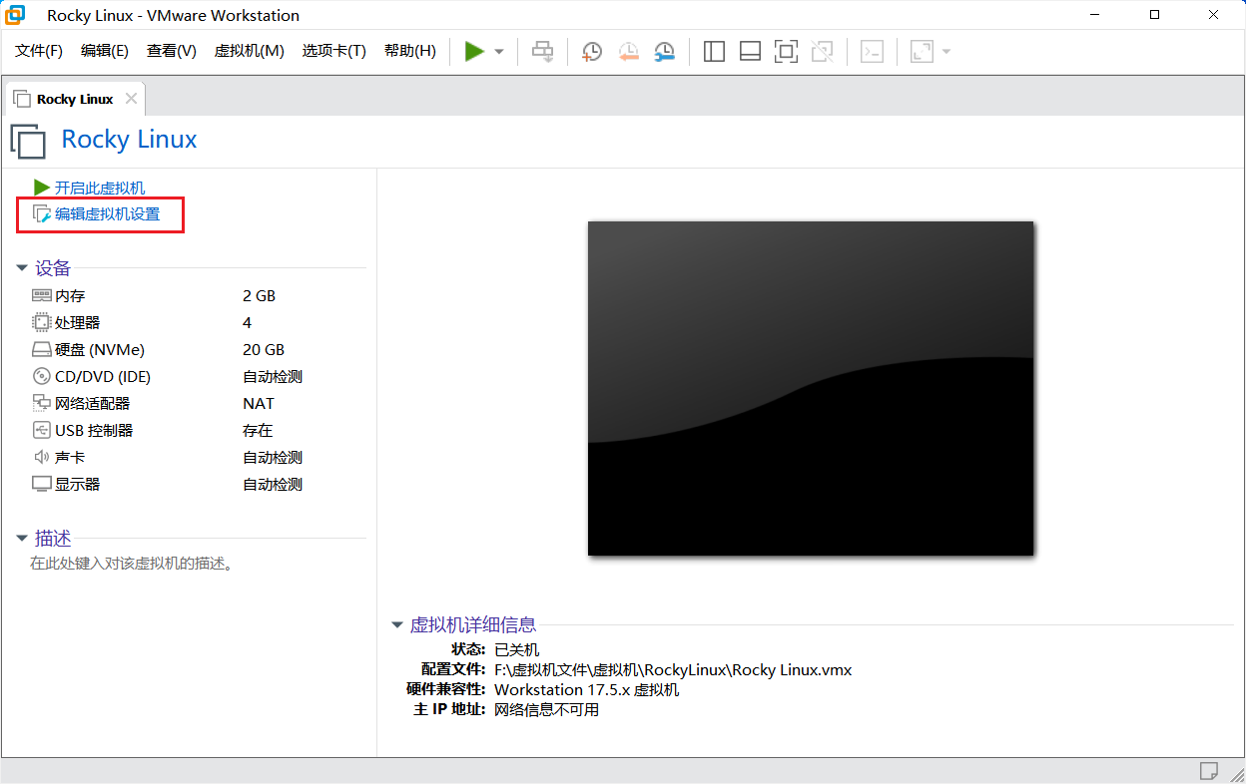
Task: Open the 帮助(H) menu
Action: coord(409,51)
